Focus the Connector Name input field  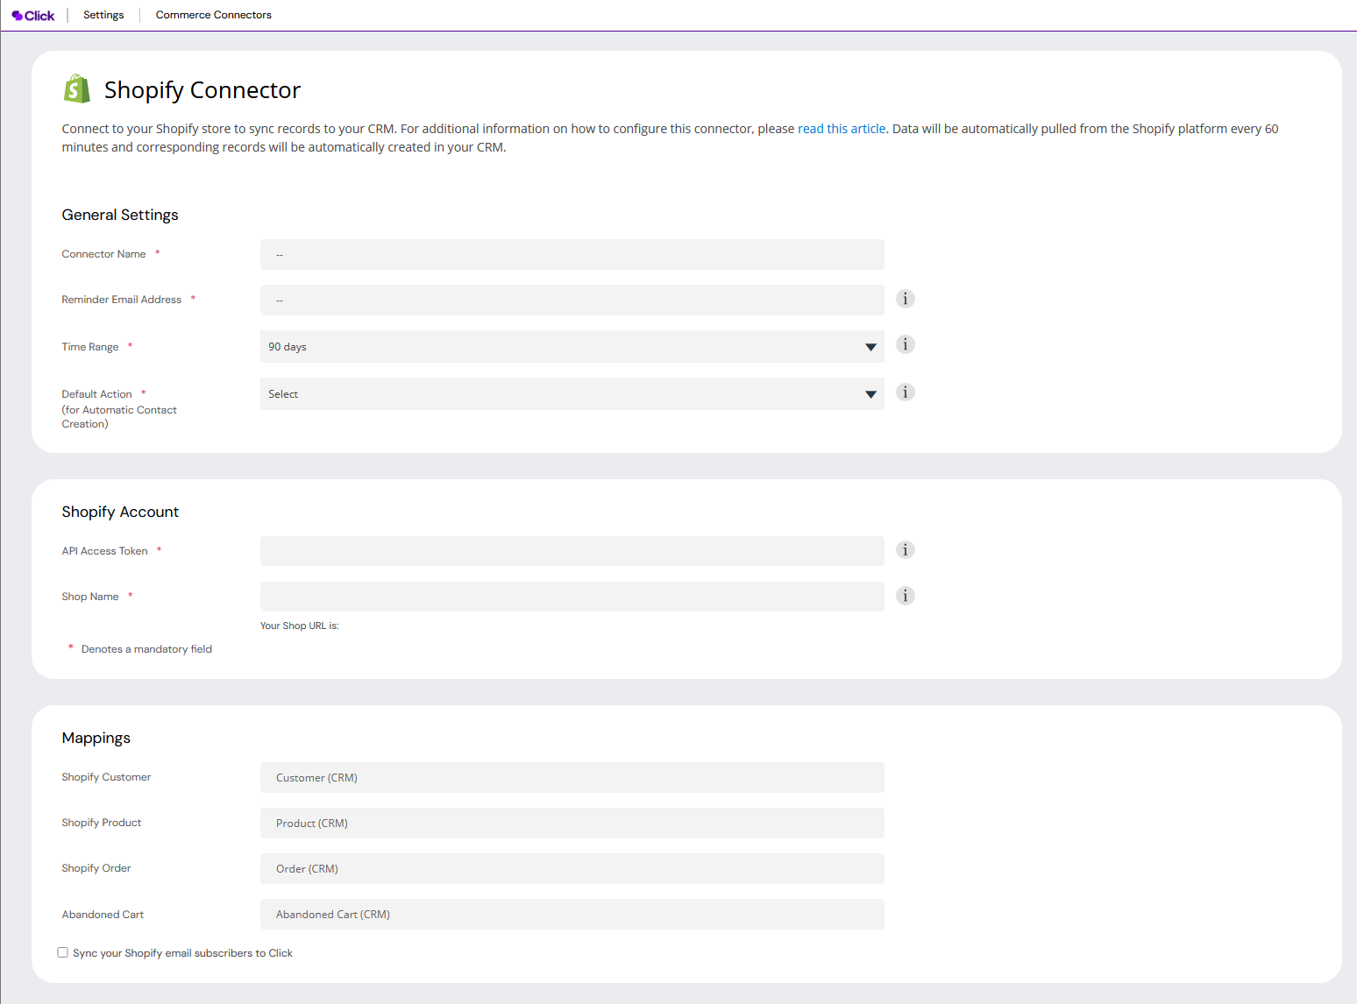572,254
